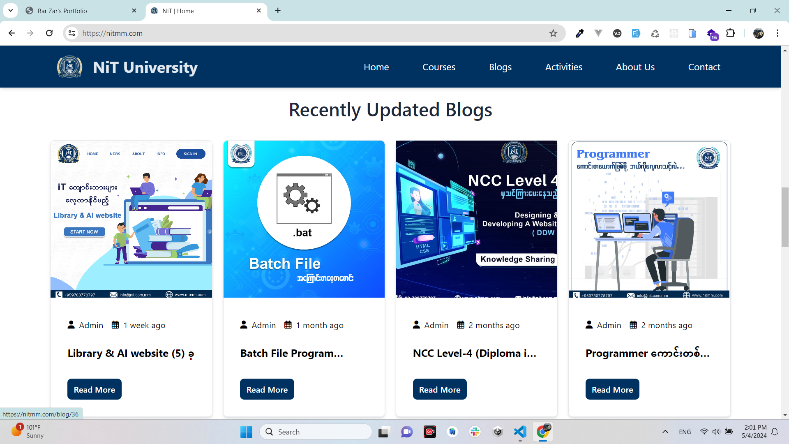Click the purple extension with 16 badge
789x444 pixels.
coord(712,34)
